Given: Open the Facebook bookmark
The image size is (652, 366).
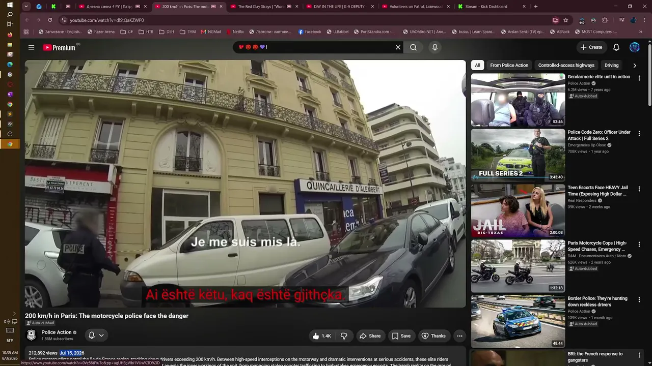Looking at the screenshot, I should (x=310, y=32).
